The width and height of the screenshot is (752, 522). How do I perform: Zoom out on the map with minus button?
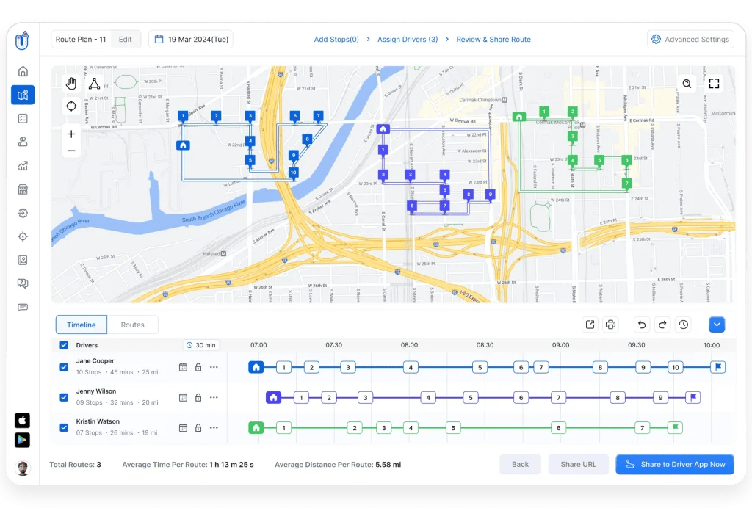[71, 151]
